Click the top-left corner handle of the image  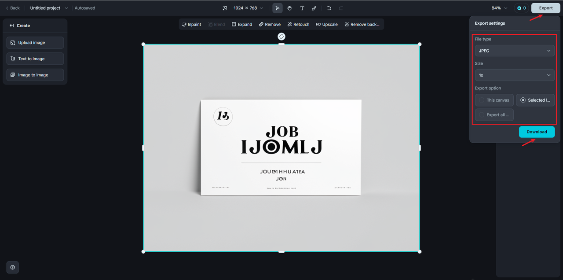[x=143, y=44]
